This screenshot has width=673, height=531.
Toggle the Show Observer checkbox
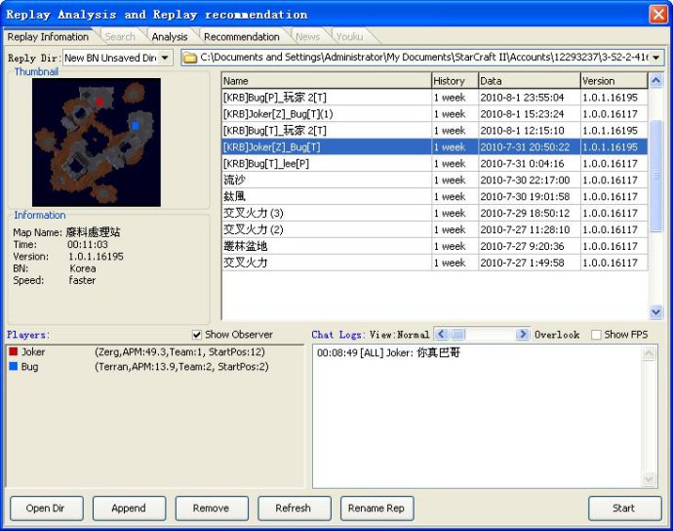pos(198,335)
